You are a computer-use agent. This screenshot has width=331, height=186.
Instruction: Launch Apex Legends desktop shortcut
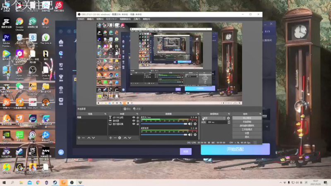point(19,73)
